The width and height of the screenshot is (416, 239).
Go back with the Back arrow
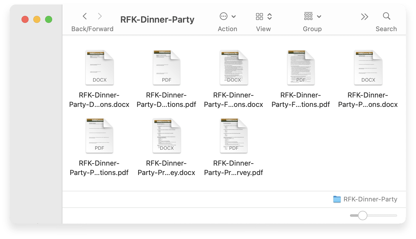85,16
